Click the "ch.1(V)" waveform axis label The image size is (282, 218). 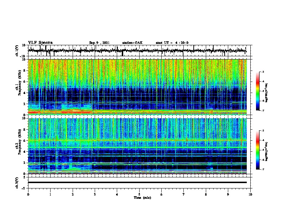pos(17,51)
